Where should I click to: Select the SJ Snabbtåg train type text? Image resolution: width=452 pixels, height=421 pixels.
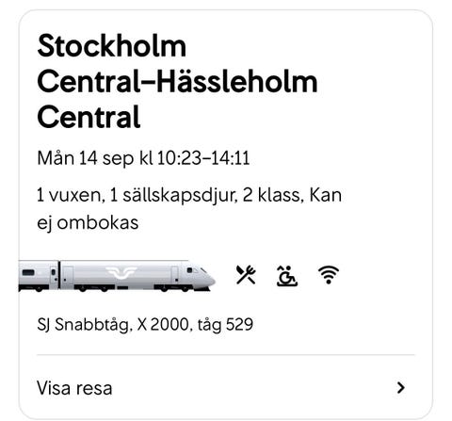(83, 325)
